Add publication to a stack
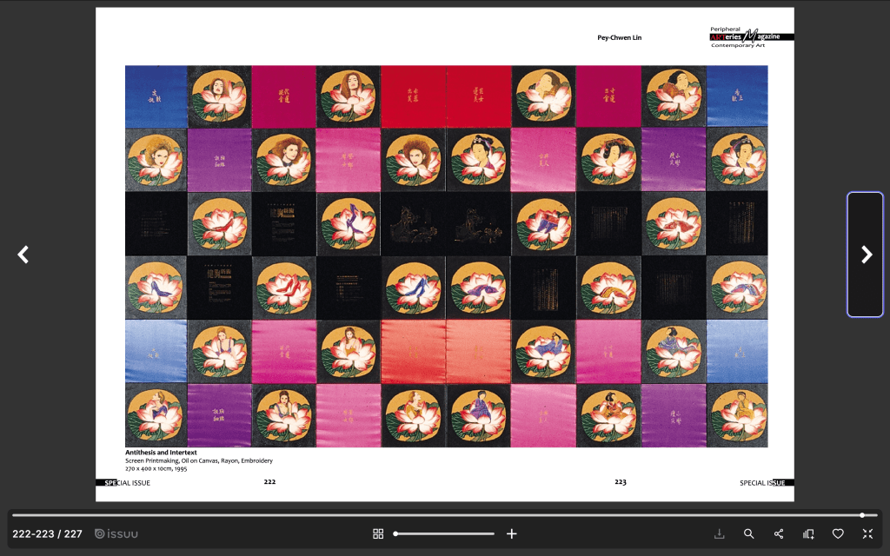This screenshot has width=890, height=556. (808, 533)
